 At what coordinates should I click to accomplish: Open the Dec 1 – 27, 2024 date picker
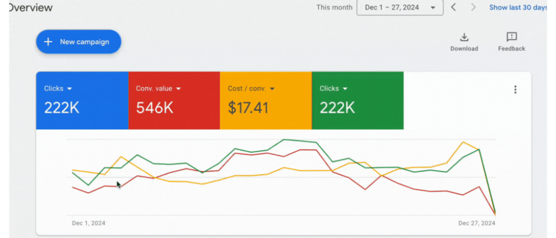coord(399,8)
